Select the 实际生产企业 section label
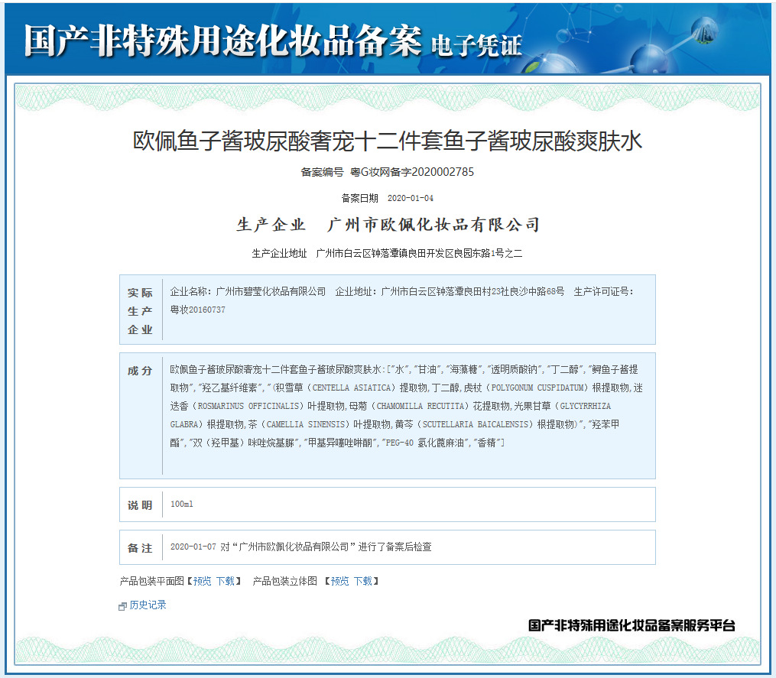The image size is (776, 678). click(x=141, y=311)
